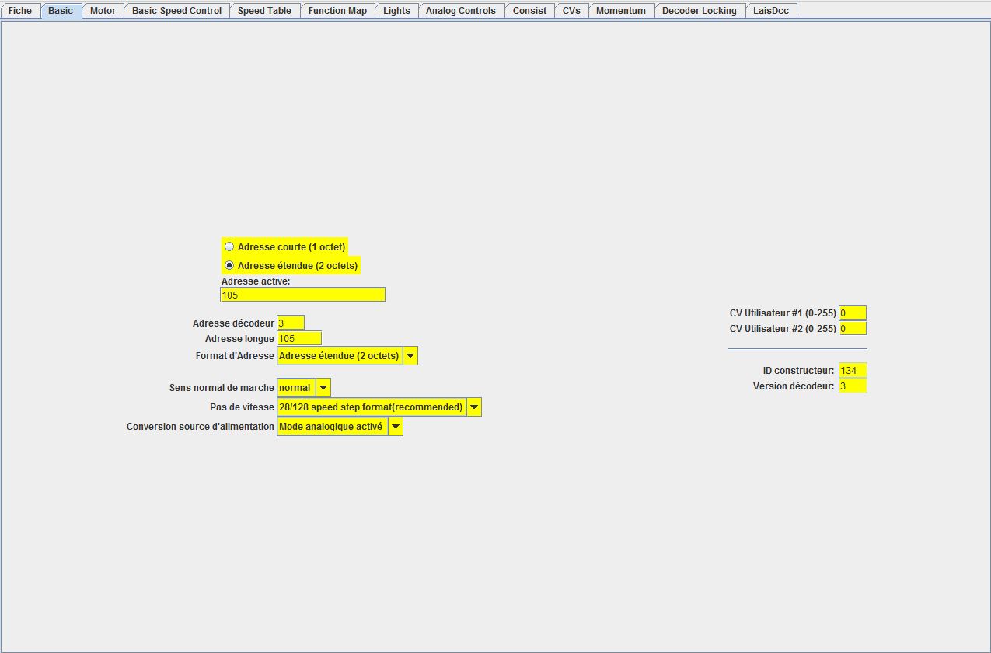Click the Adresse longue field
Image resolution: width=991 pixels, height=653 pixels.
299,338
